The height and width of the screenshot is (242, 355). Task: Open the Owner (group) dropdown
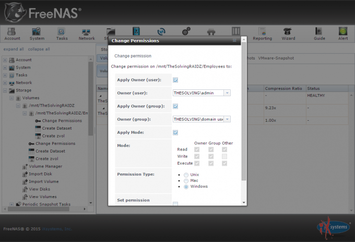tap(227, 119)
